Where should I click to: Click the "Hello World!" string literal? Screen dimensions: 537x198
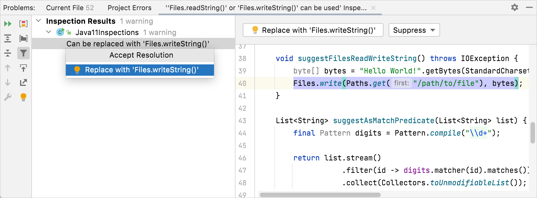[390, 71]
